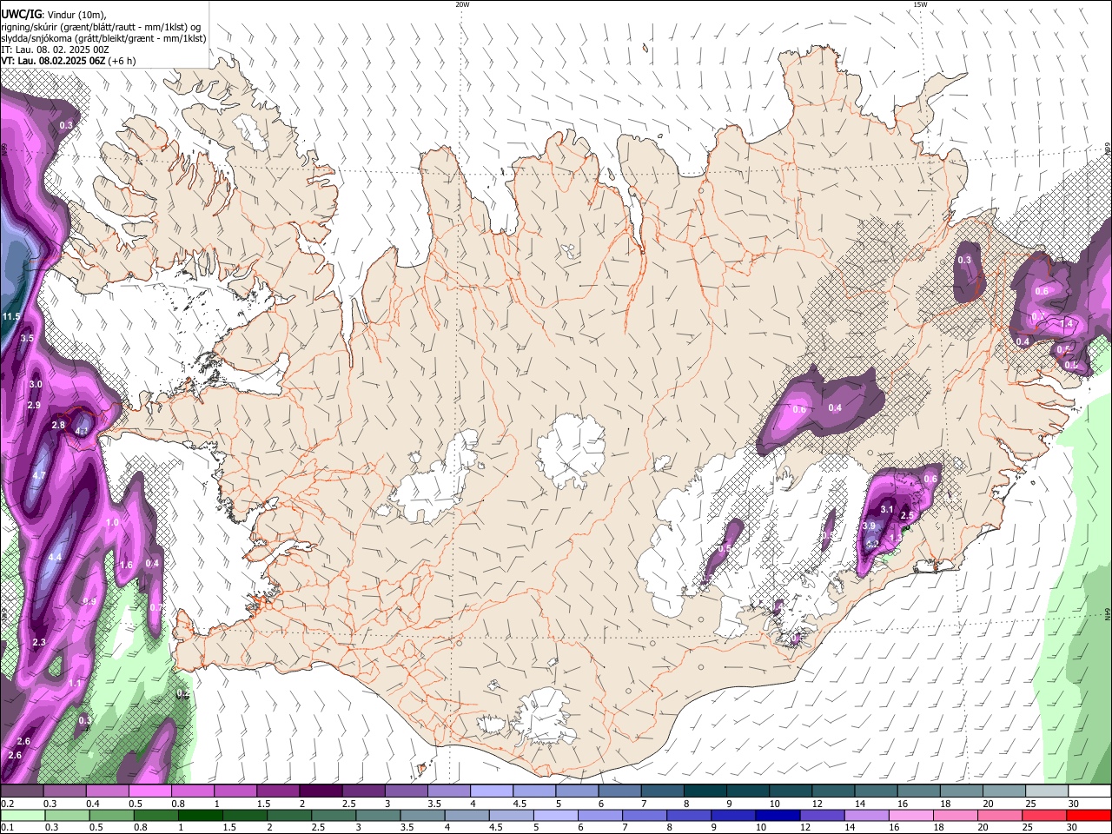Pick the grey-teal swatch at 16 on the snow scale
This screenshot has width=1112, height=834.
coord(919,791)
